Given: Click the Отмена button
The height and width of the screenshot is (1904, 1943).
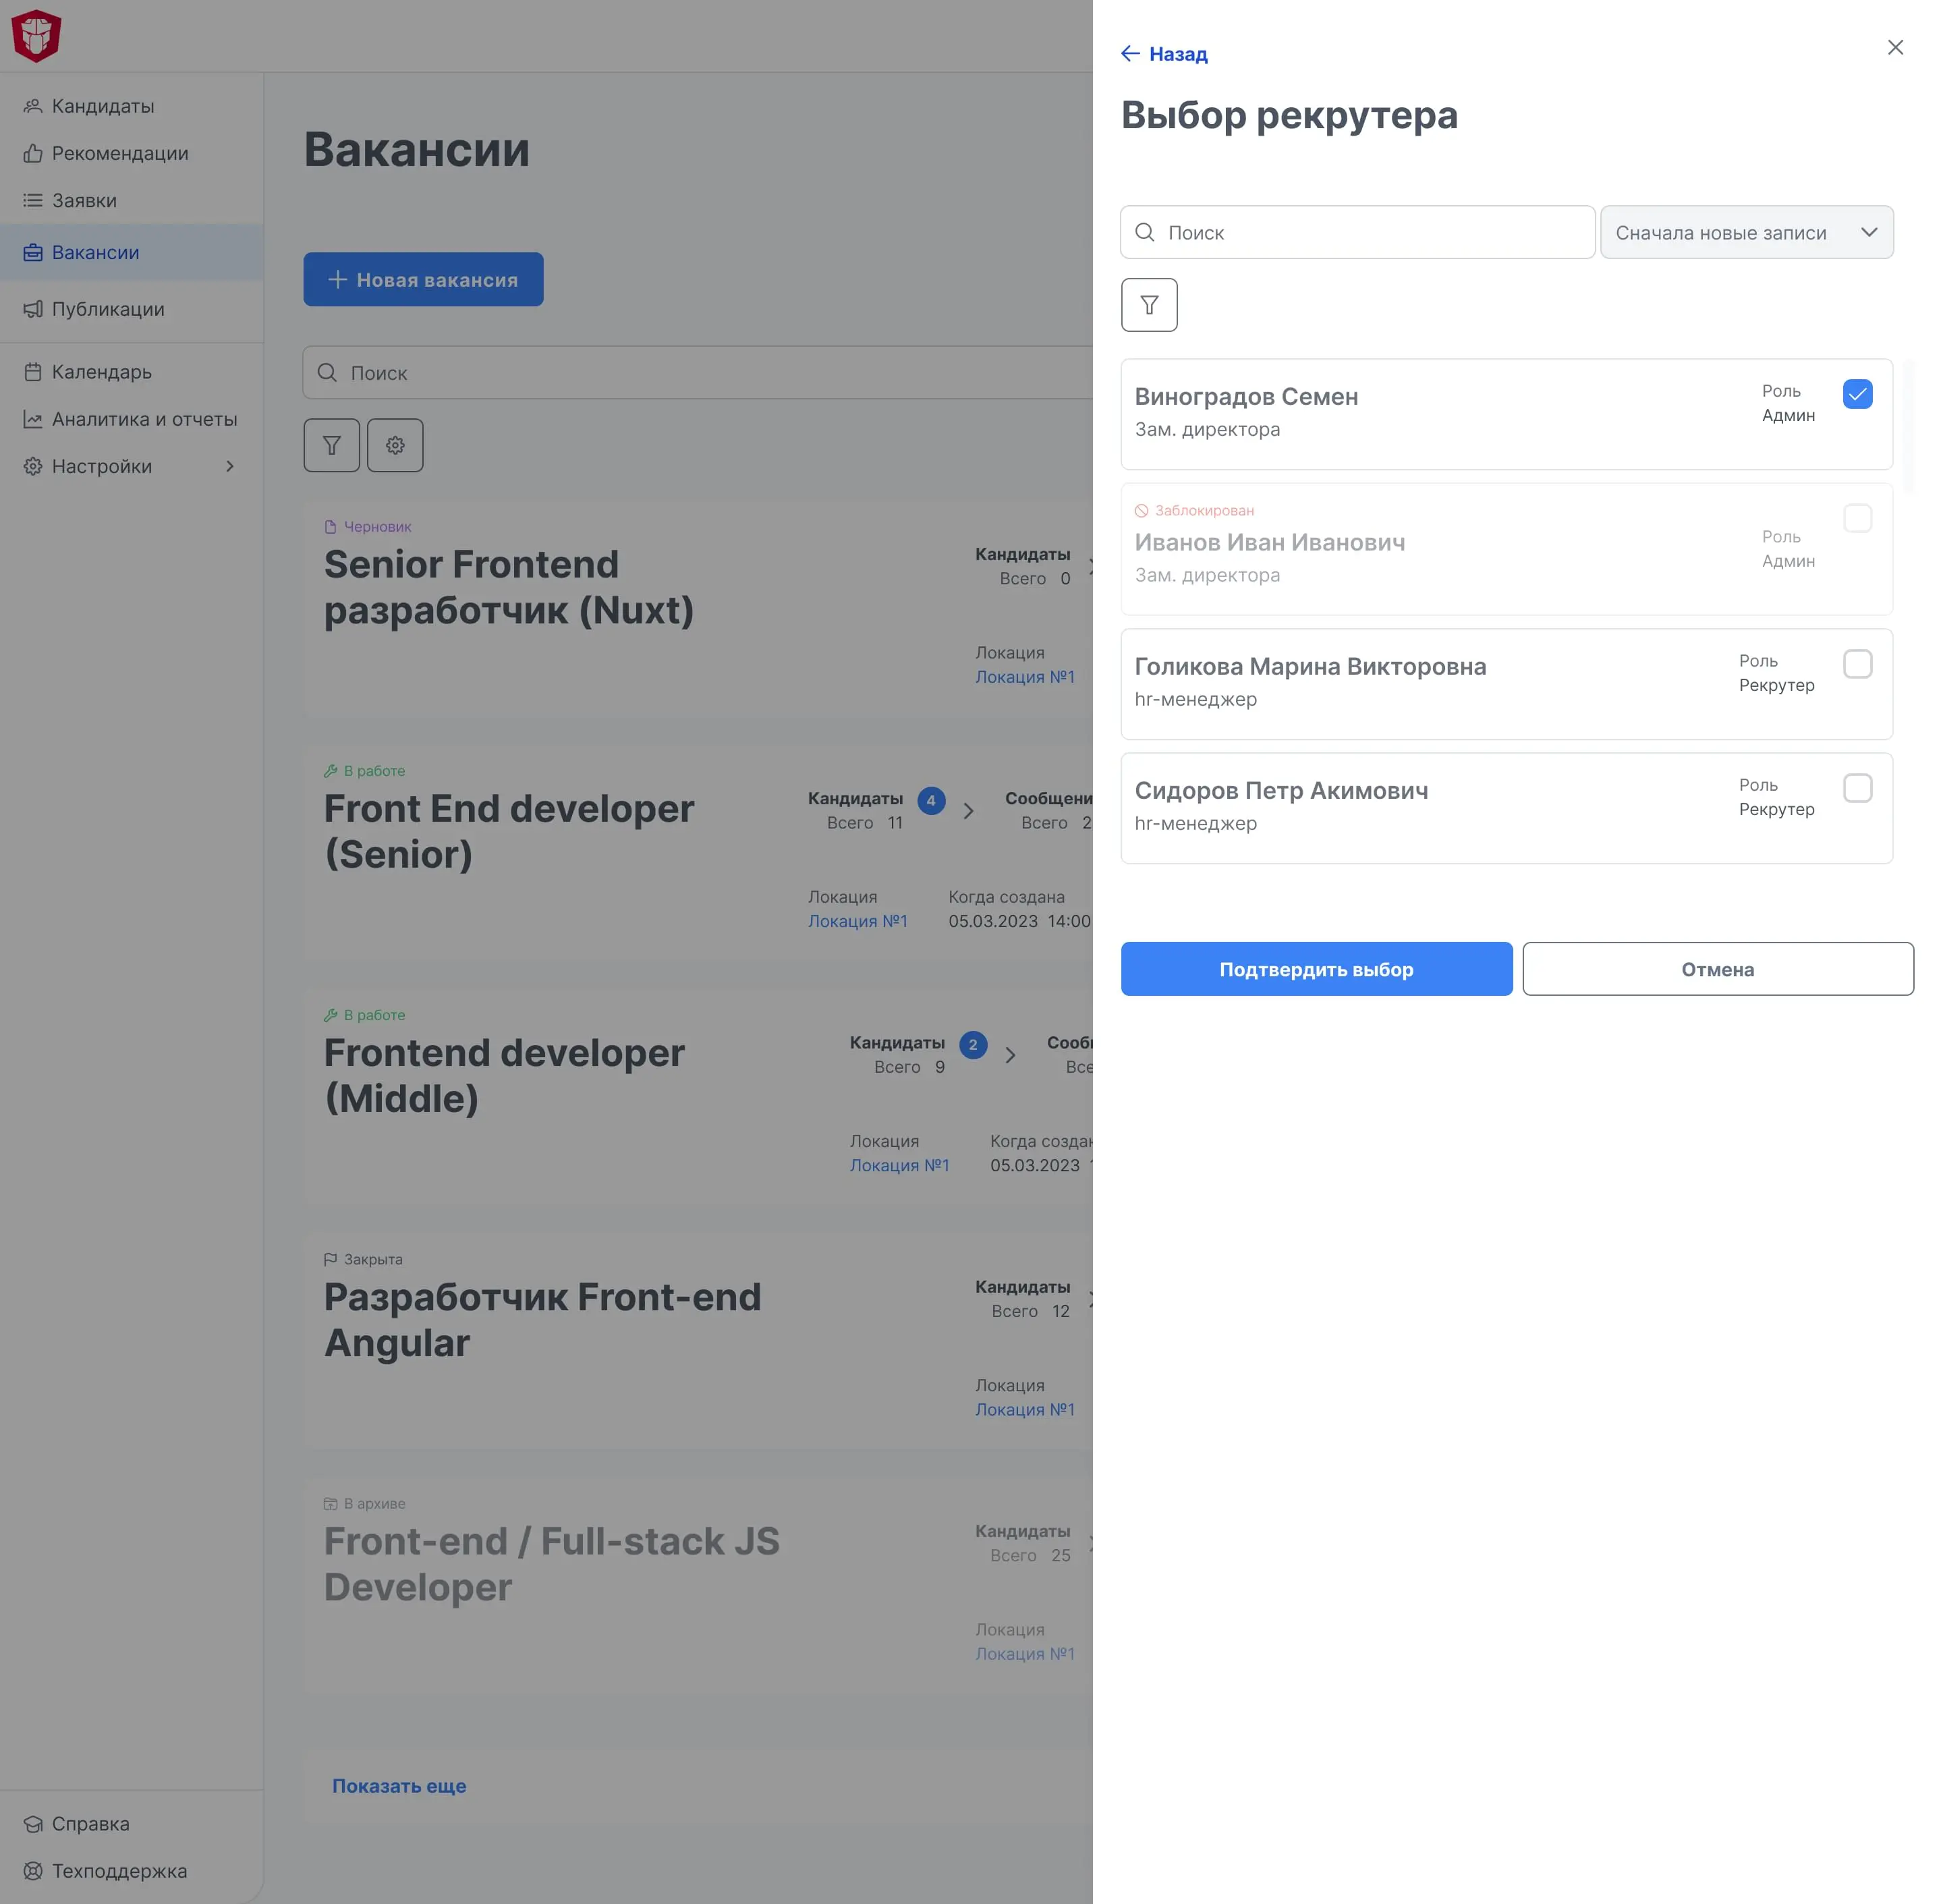Looking at the screenshot, I should pos(1717,969).
